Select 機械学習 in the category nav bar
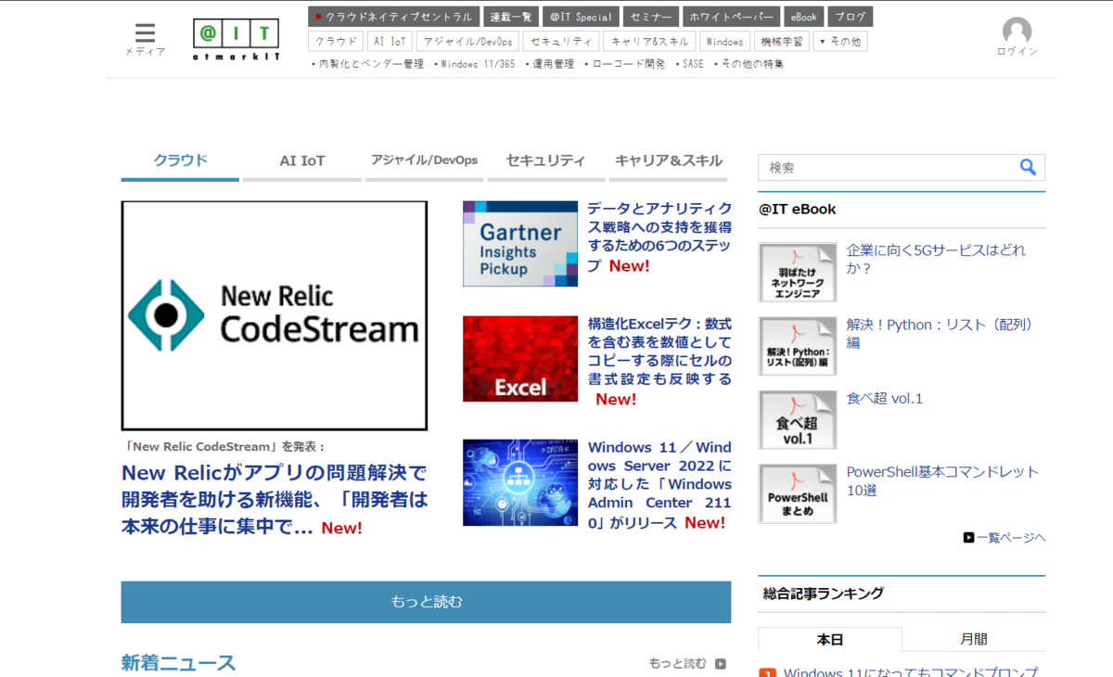1113x677 pixels. point(781,42)
